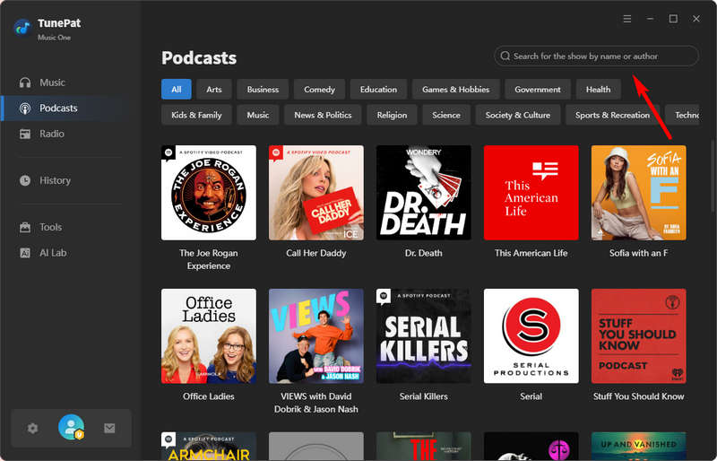Filter by News & Politics
The height and width of the screenshot is (461, 717).
323,115
